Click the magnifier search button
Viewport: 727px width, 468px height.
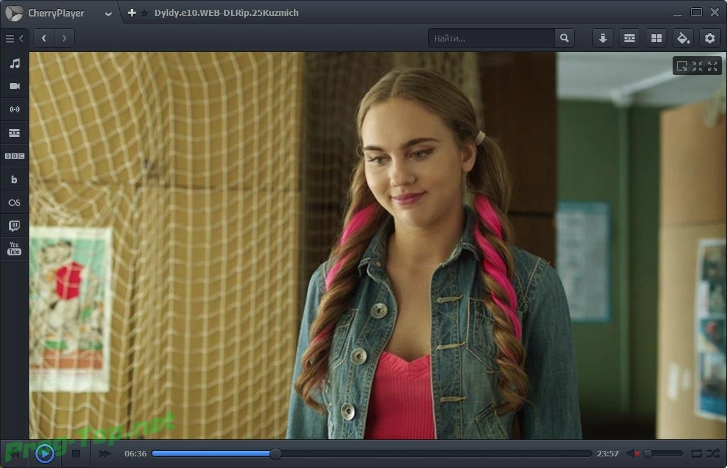[564, 38]
